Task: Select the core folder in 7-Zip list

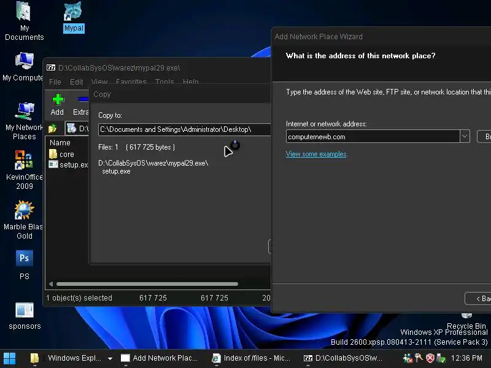Action: click(62, 155)
